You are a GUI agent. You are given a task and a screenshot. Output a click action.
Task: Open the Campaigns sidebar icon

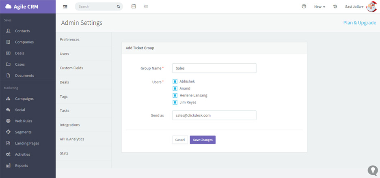(x=8, y=99)
